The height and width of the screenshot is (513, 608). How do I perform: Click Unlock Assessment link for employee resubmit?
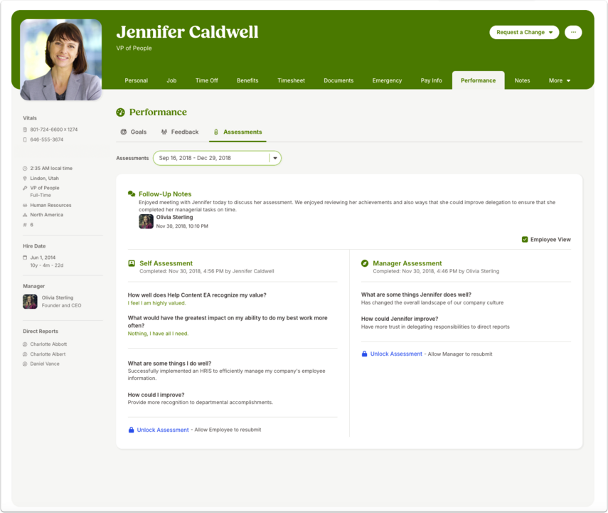pyautogui.click(x=163, y=430)
